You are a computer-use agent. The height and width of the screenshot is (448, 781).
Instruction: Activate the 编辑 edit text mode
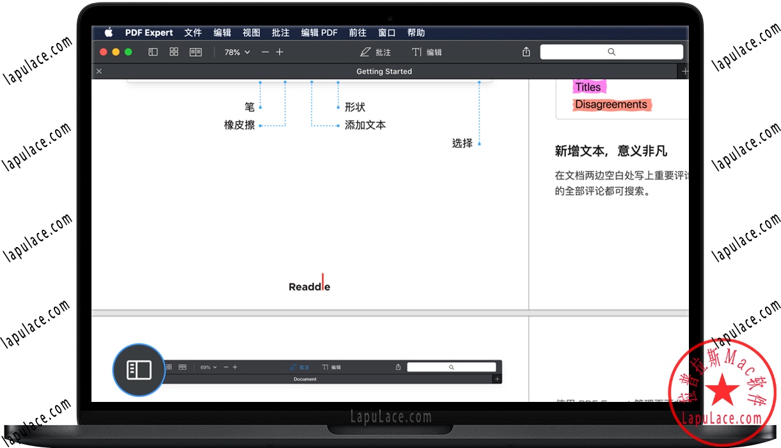(x=427, y=52)
